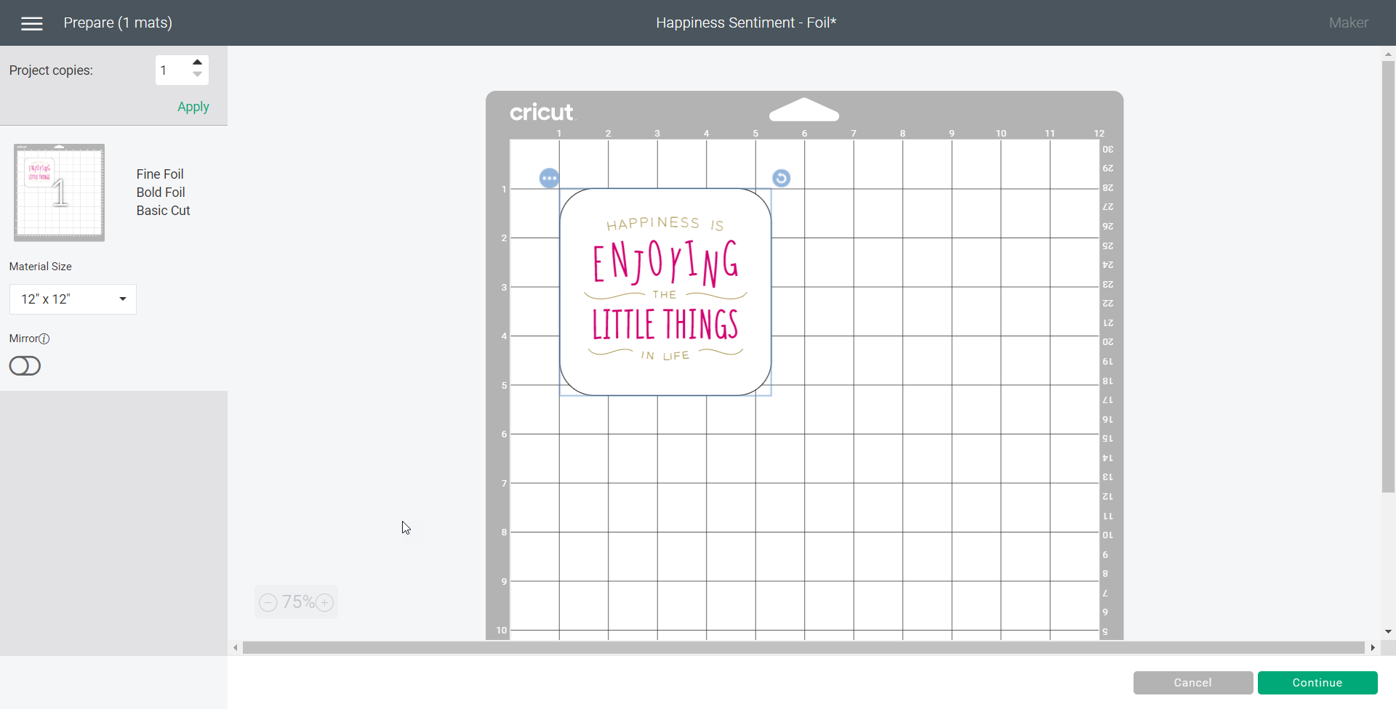Click the three-dot options icon on design
This screenshot has width=1396, height=709.
pyautogui.click(x=549, y=178)
